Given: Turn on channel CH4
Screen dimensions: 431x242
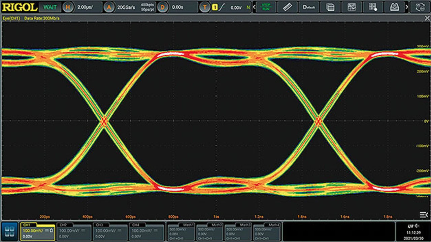Looking at the screenshot, I should pos(146,231).
